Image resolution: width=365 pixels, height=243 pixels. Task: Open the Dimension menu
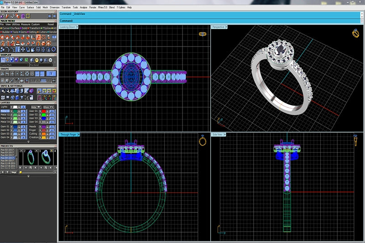tap(54, 8)
